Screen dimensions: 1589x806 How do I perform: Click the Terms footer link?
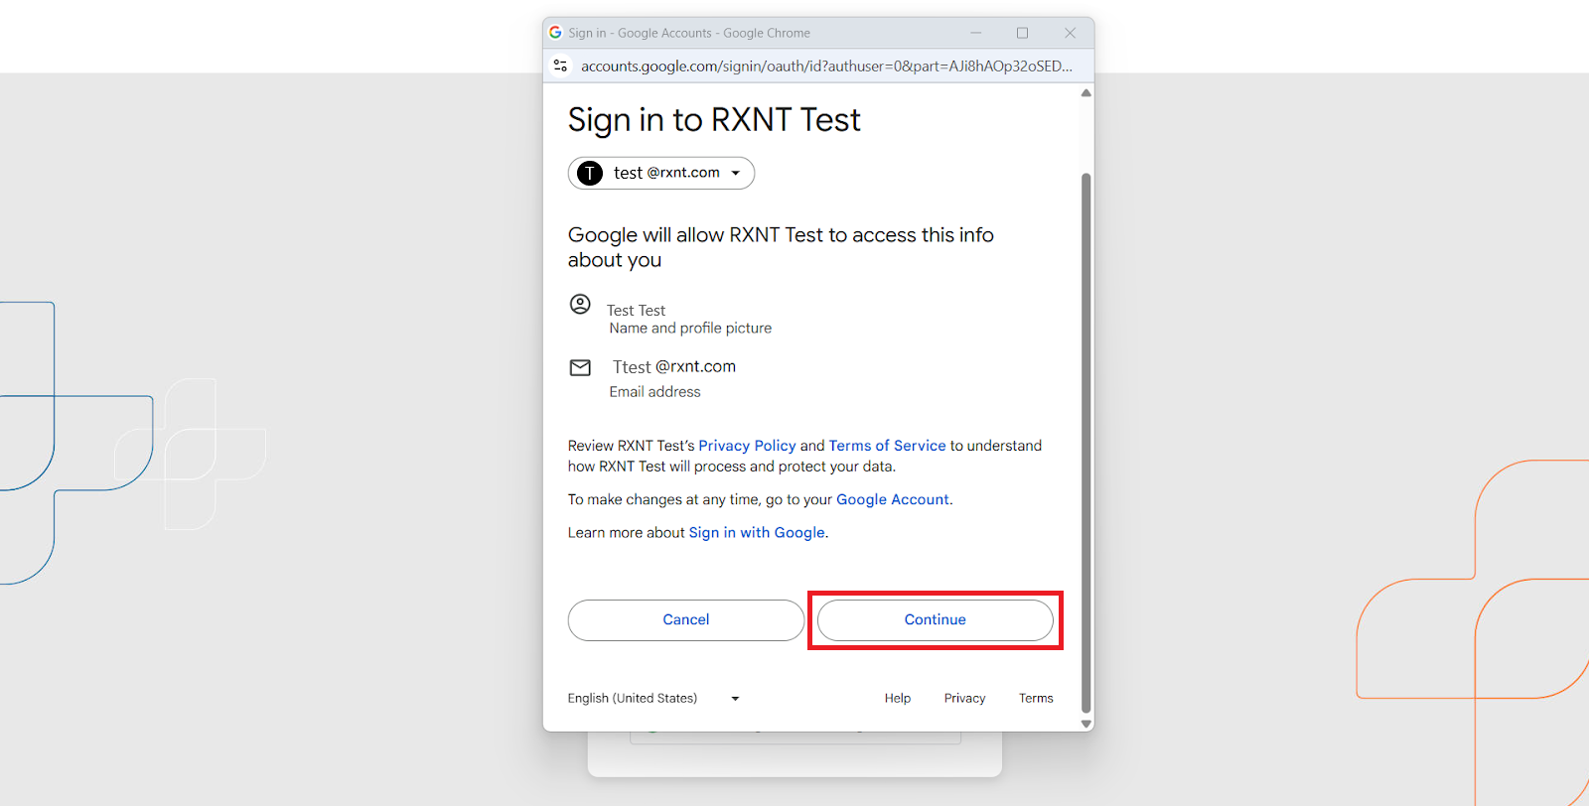tap(1036, 699)
